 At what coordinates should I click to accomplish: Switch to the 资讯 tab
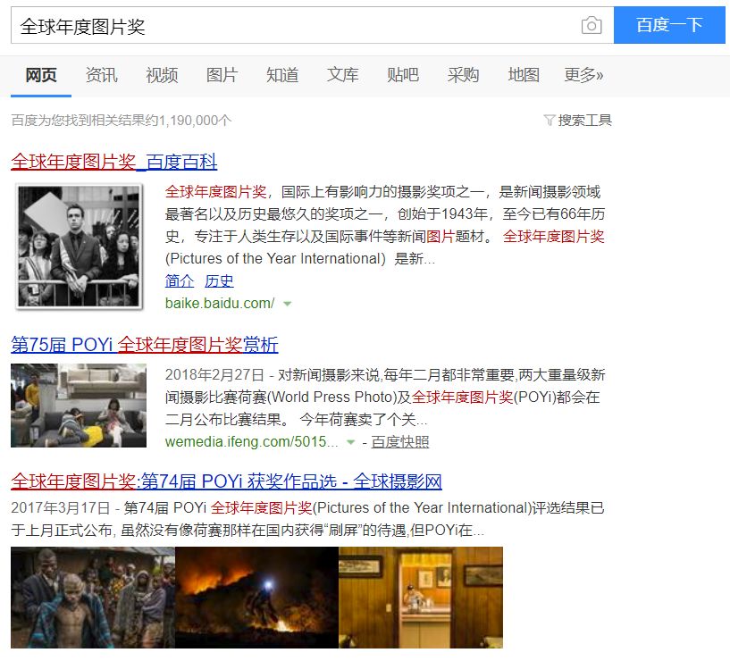click(102, 75)
